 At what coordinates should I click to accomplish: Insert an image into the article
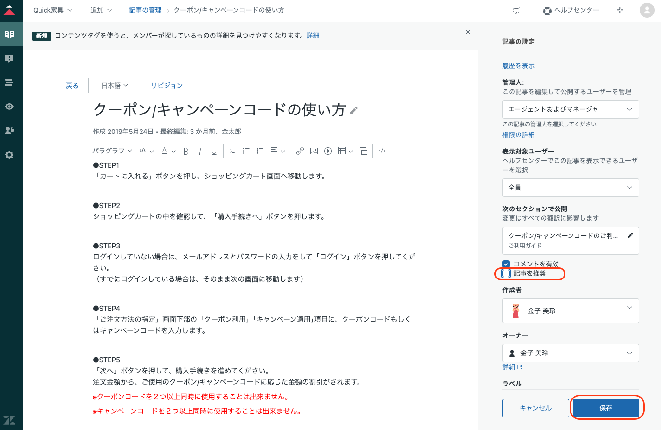click(314, 151)
